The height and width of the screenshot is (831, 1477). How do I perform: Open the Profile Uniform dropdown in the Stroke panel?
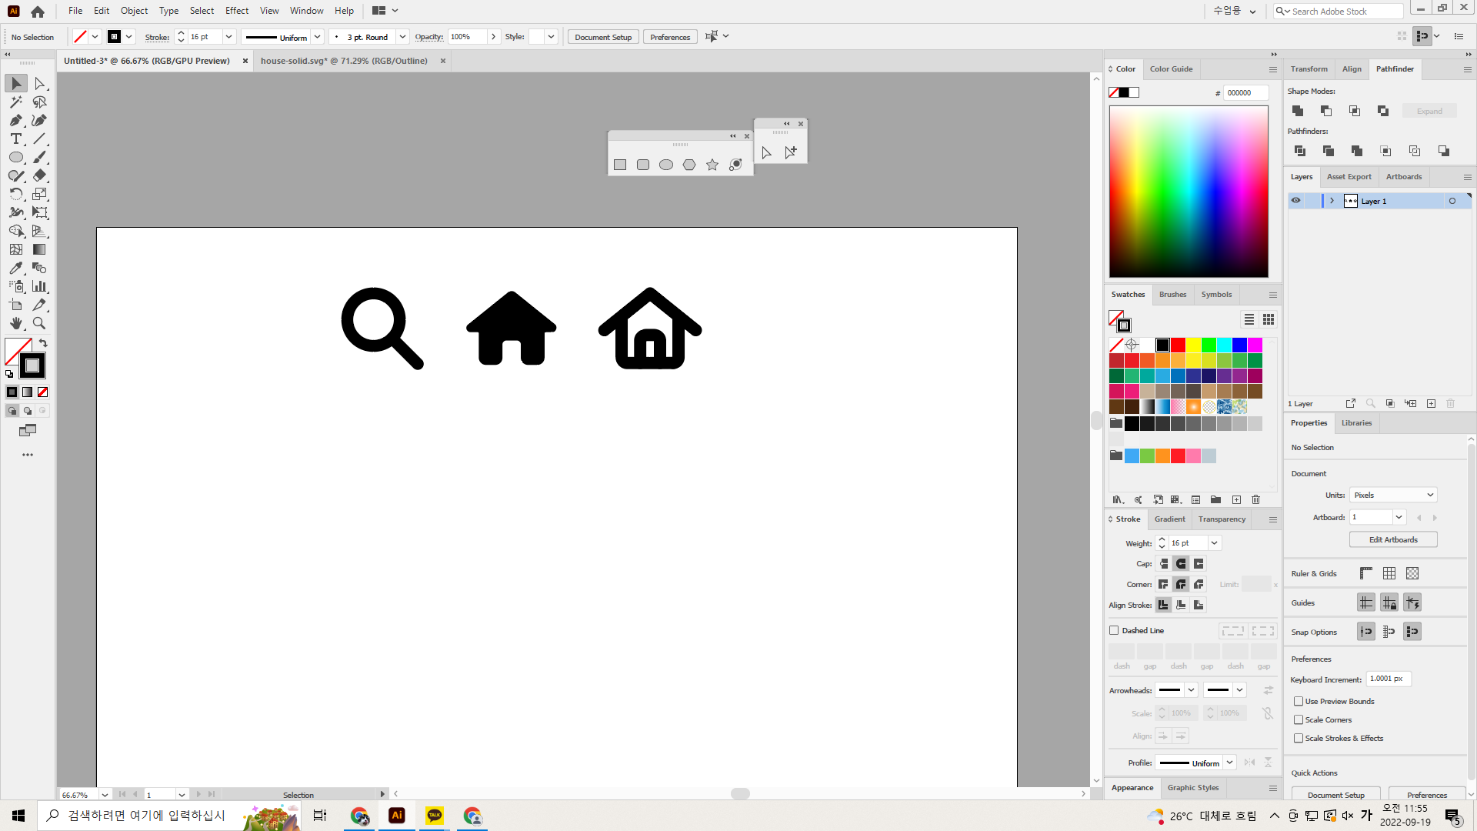1230,763
